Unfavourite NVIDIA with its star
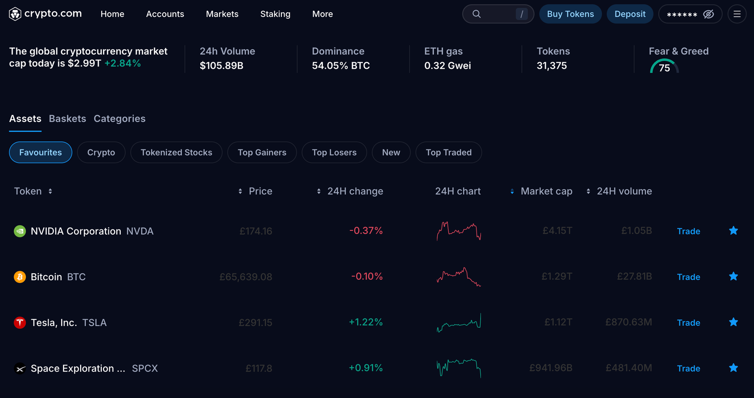Image resolution: width=754 pixels, height=398 pixels. [x=733, y=231]
